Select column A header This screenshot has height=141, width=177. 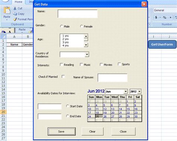click(x=14, y=37)
